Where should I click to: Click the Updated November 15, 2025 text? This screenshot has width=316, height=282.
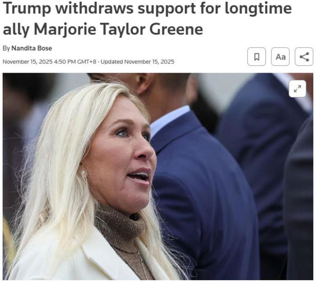click(137, 62)
